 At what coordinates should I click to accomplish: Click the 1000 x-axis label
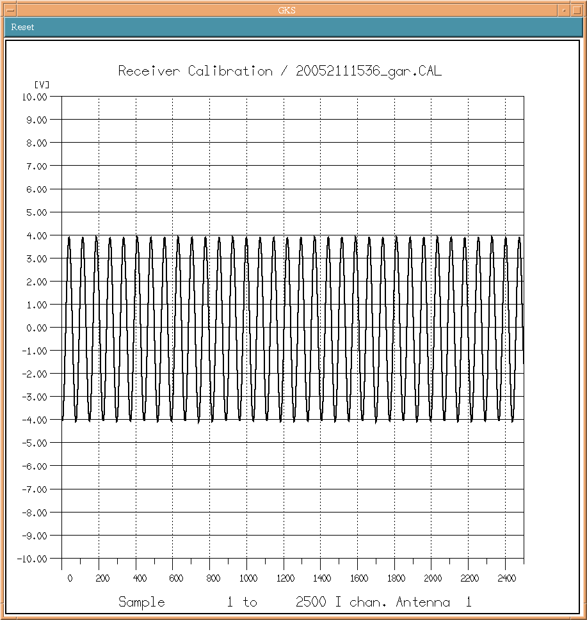(248, 578)
